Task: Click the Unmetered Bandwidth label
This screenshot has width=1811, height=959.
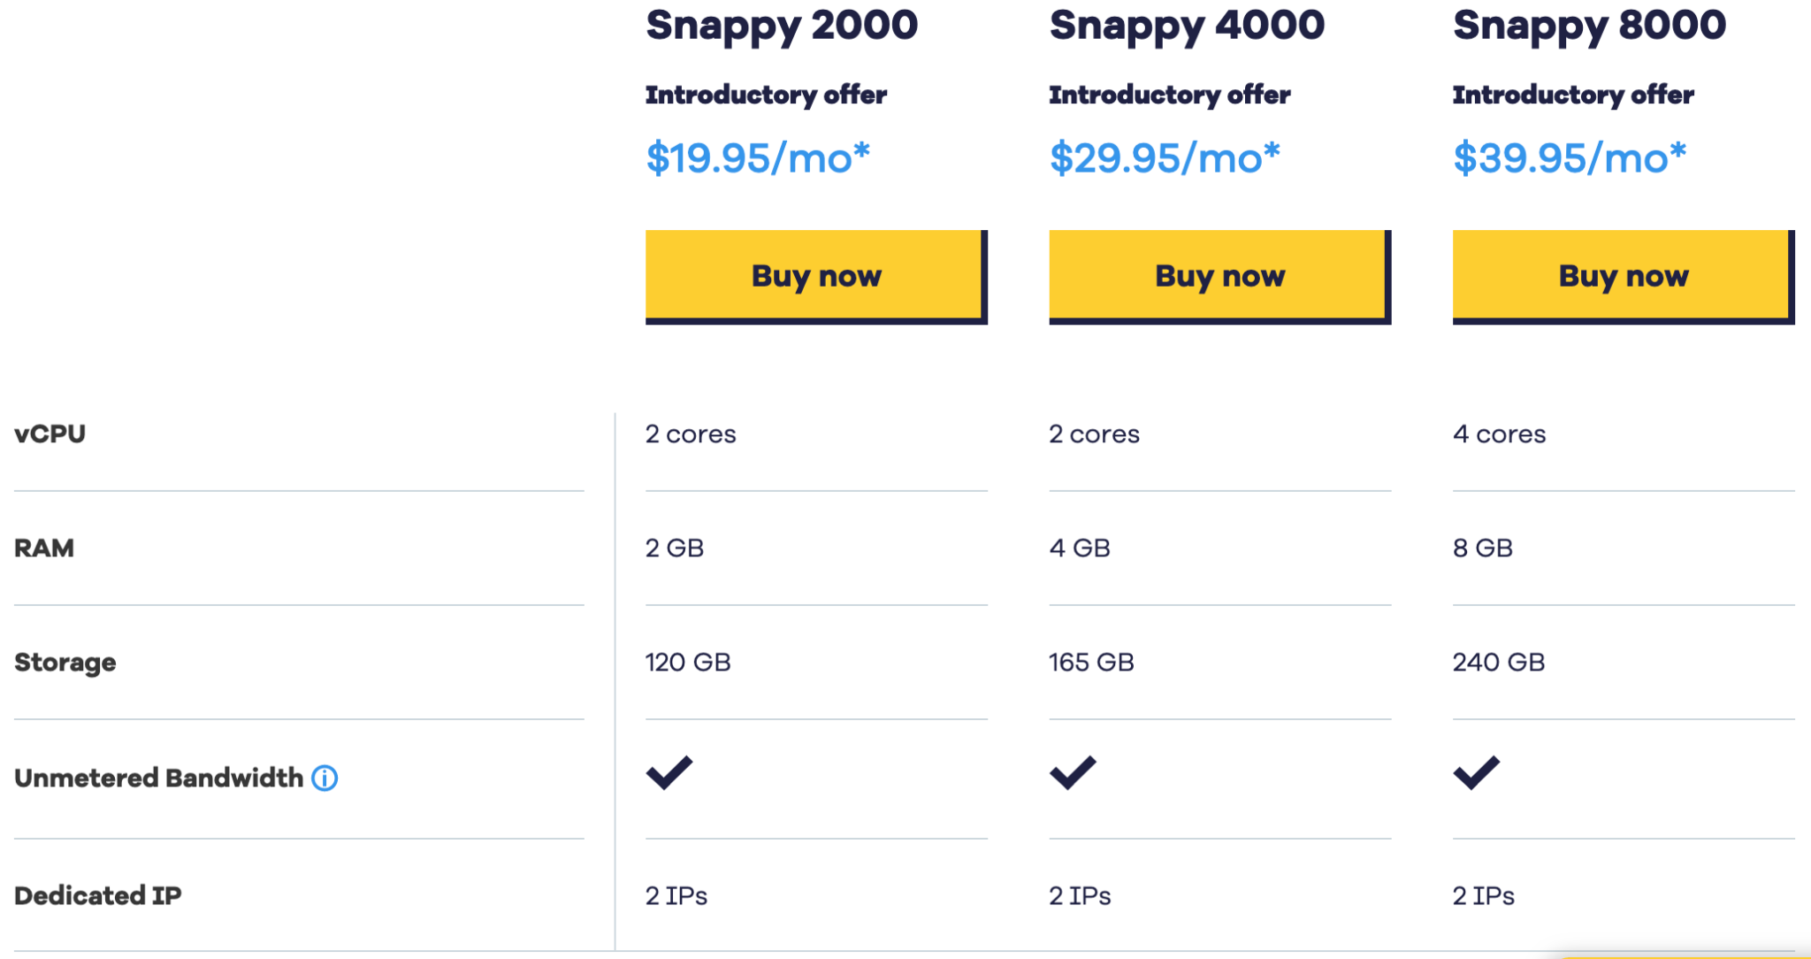Action: tap(158, 778)
